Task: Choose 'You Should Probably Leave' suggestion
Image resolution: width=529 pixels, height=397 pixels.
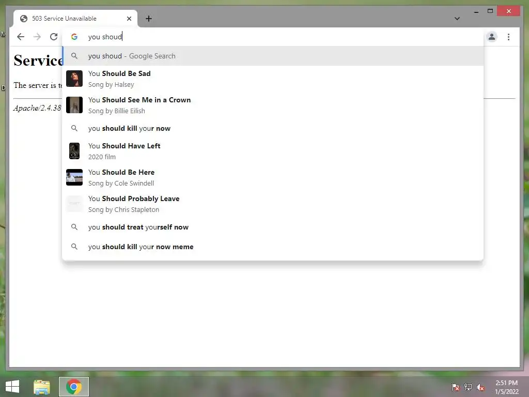Action: (x=273, y=204)
